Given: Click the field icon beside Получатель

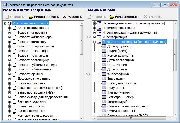Looking at the screenshot, I should coord(104,88).
